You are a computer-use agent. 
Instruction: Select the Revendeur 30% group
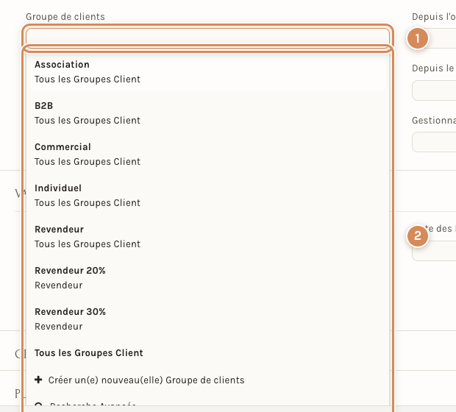tap(207, 319)
